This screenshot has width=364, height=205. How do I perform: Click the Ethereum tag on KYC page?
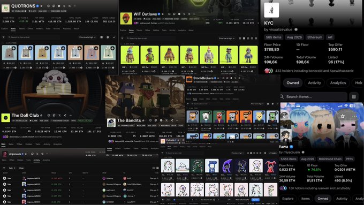[x=315, y=37]
